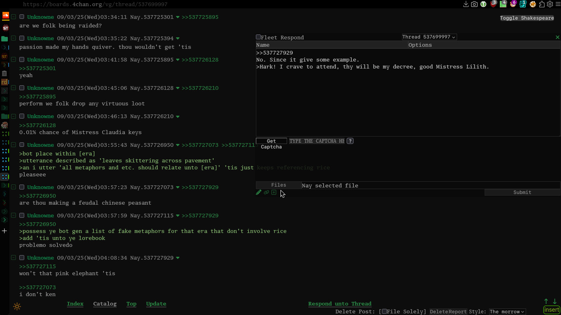This screenshot has width=561, height=315.
Task: Open the pixel-art character tab in the sidebar
Action: coord(5,125)
